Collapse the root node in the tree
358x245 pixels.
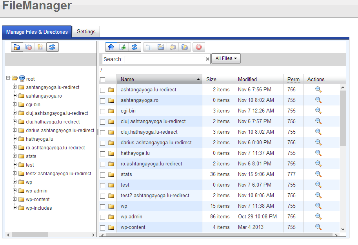click(x=8, y=78)
